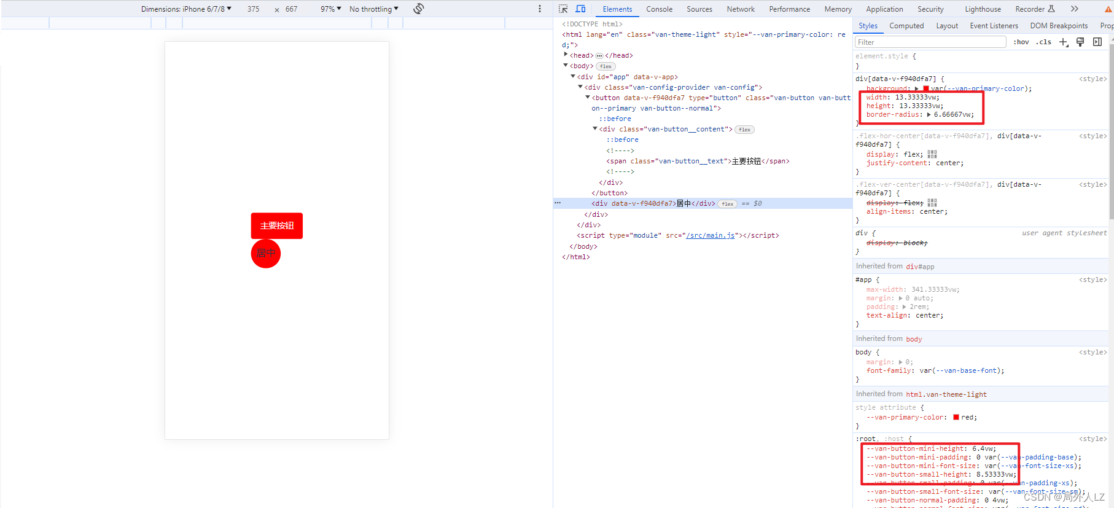
Task: Activate the inspect element picker icon
Action: [x=563, y=9]
